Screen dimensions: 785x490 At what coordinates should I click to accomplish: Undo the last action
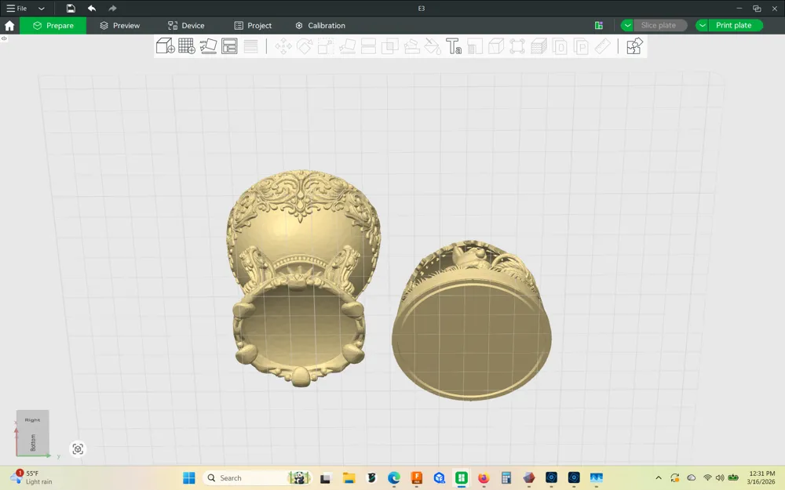pos(92,8)
